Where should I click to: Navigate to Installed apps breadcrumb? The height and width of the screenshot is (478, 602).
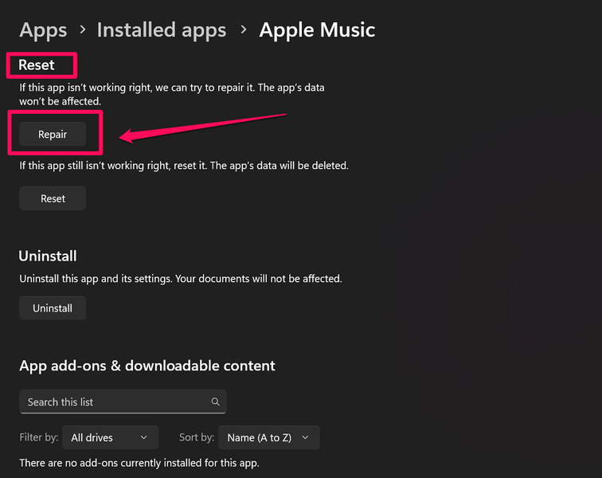click(x=161, y=30)
